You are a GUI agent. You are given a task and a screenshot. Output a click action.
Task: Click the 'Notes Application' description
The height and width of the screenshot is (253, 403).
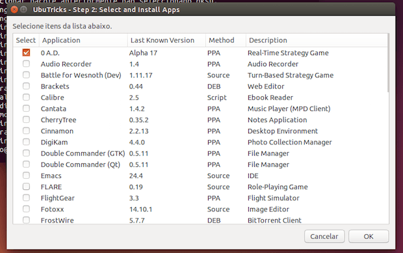pos(277,120)
